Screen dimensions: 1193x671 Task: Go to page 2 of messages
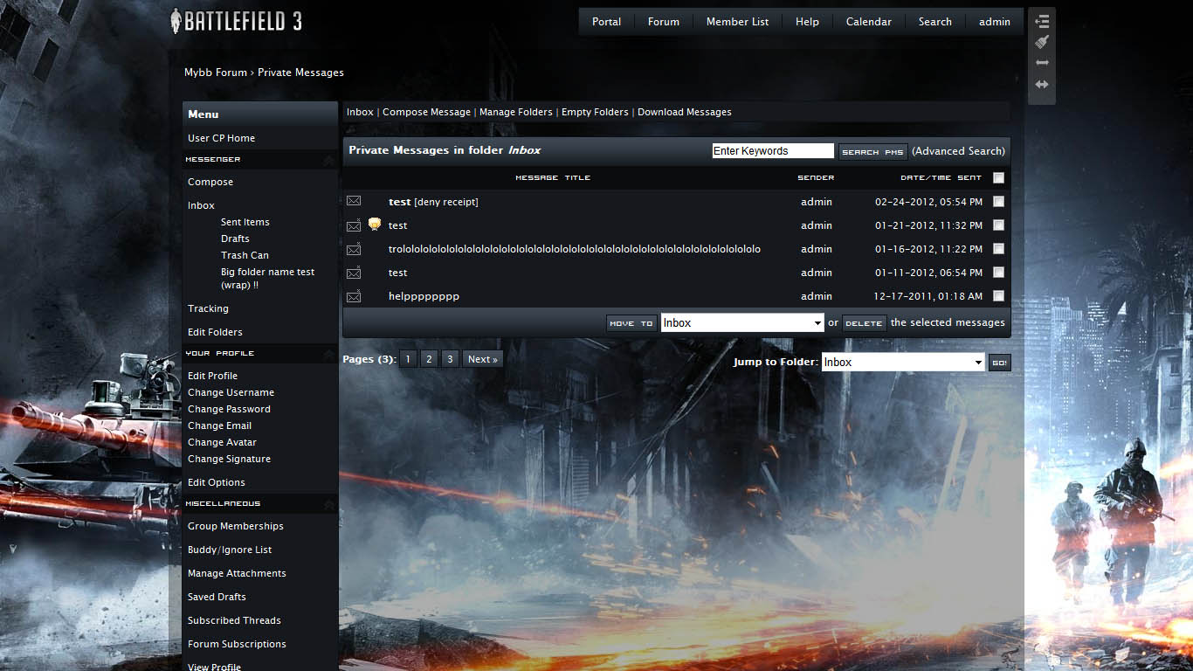pyautogui.click(x=429, y=359)
